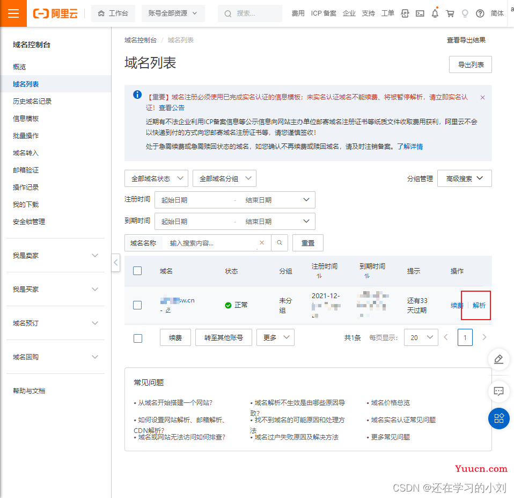Collapse the left sidebar panel

(115, 262)
